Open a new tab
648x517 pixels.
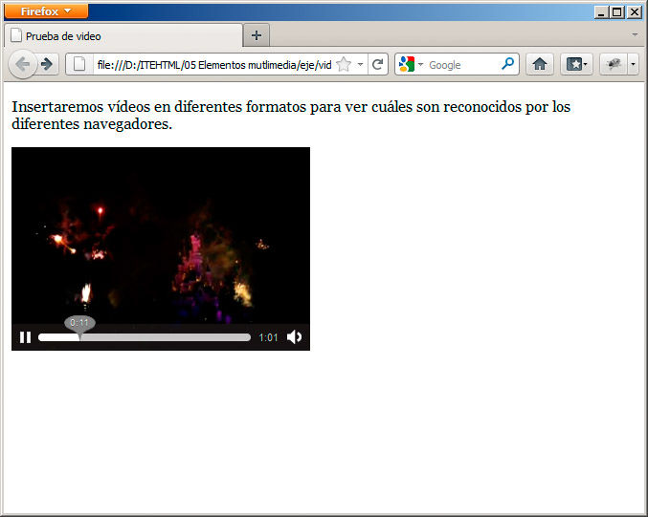click(256, 36)
